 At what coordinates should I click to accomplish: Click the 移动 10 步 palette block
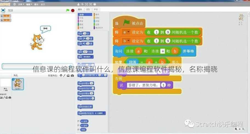(84, 34)
